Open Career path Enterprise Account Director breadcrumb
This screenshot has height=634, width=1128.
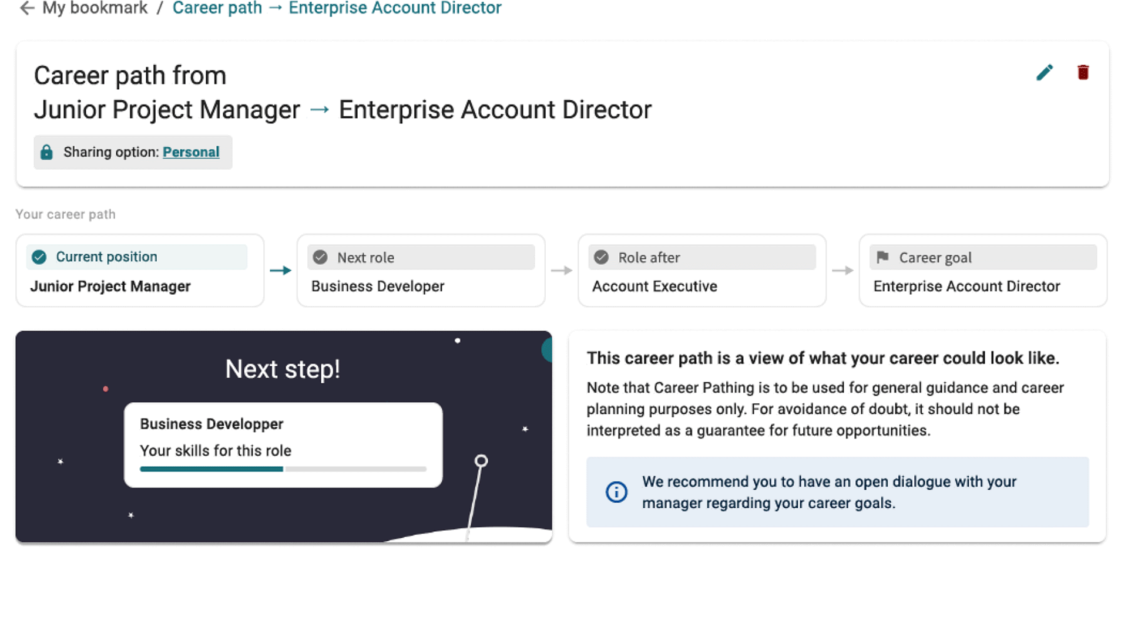337,8
